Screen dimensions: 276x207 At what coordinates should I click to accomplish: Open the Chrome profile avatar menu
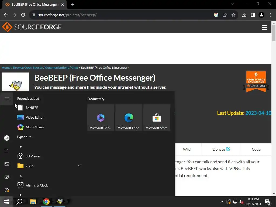tap(261, 15)
